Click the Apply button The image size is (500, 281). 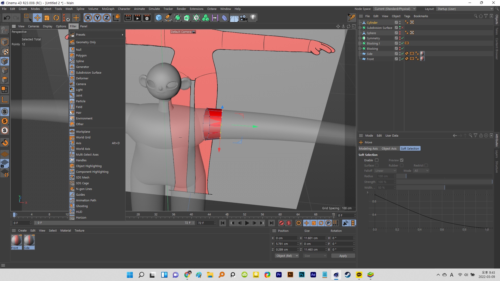click(x=343, y=256)
